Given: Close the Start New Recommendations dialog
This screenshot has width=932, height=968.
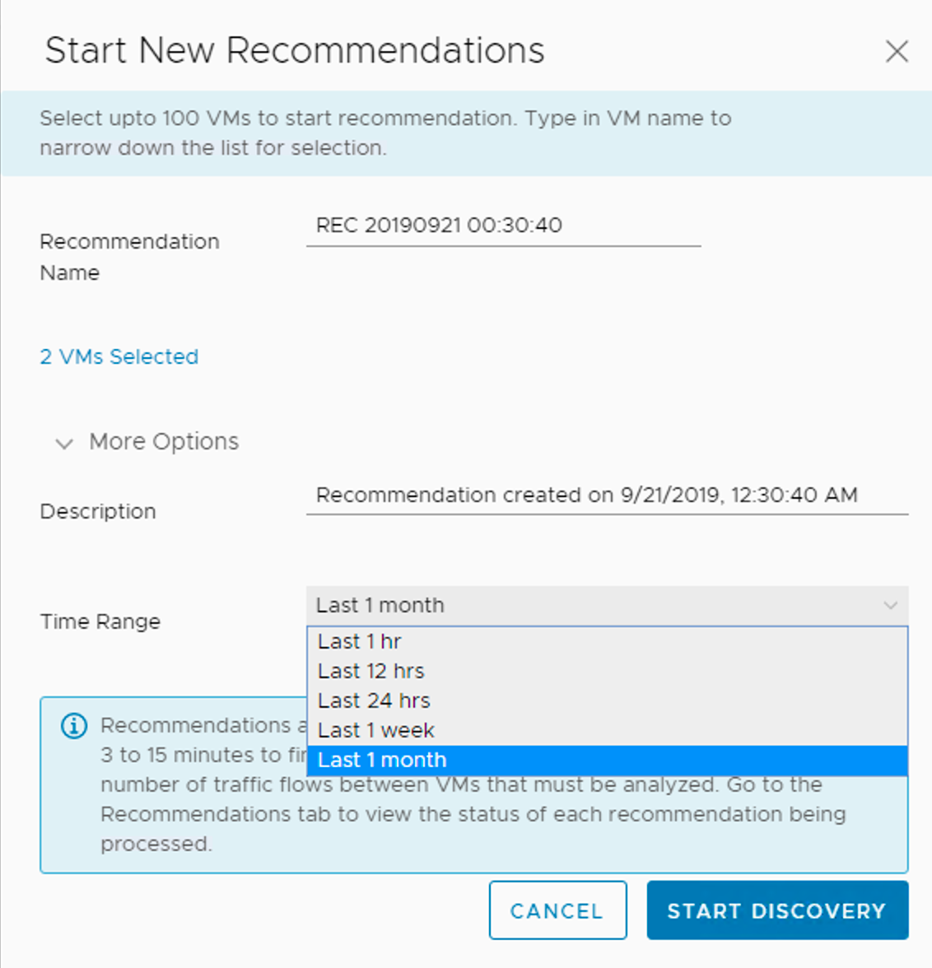Looking at the screenshot, I should [x=897, y=51].
